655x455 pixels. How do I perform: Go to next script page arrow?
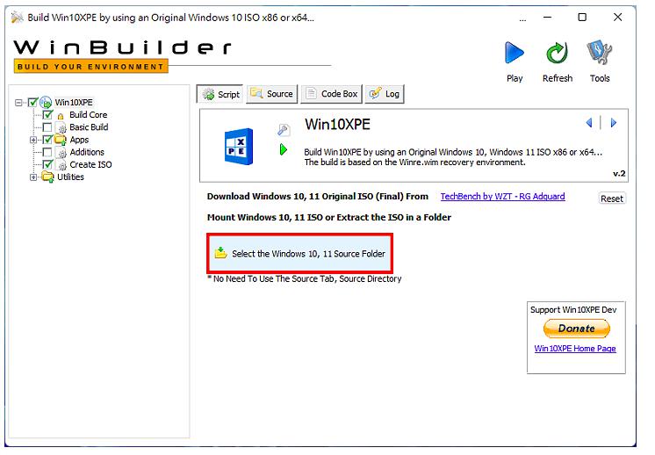[614, 123]
